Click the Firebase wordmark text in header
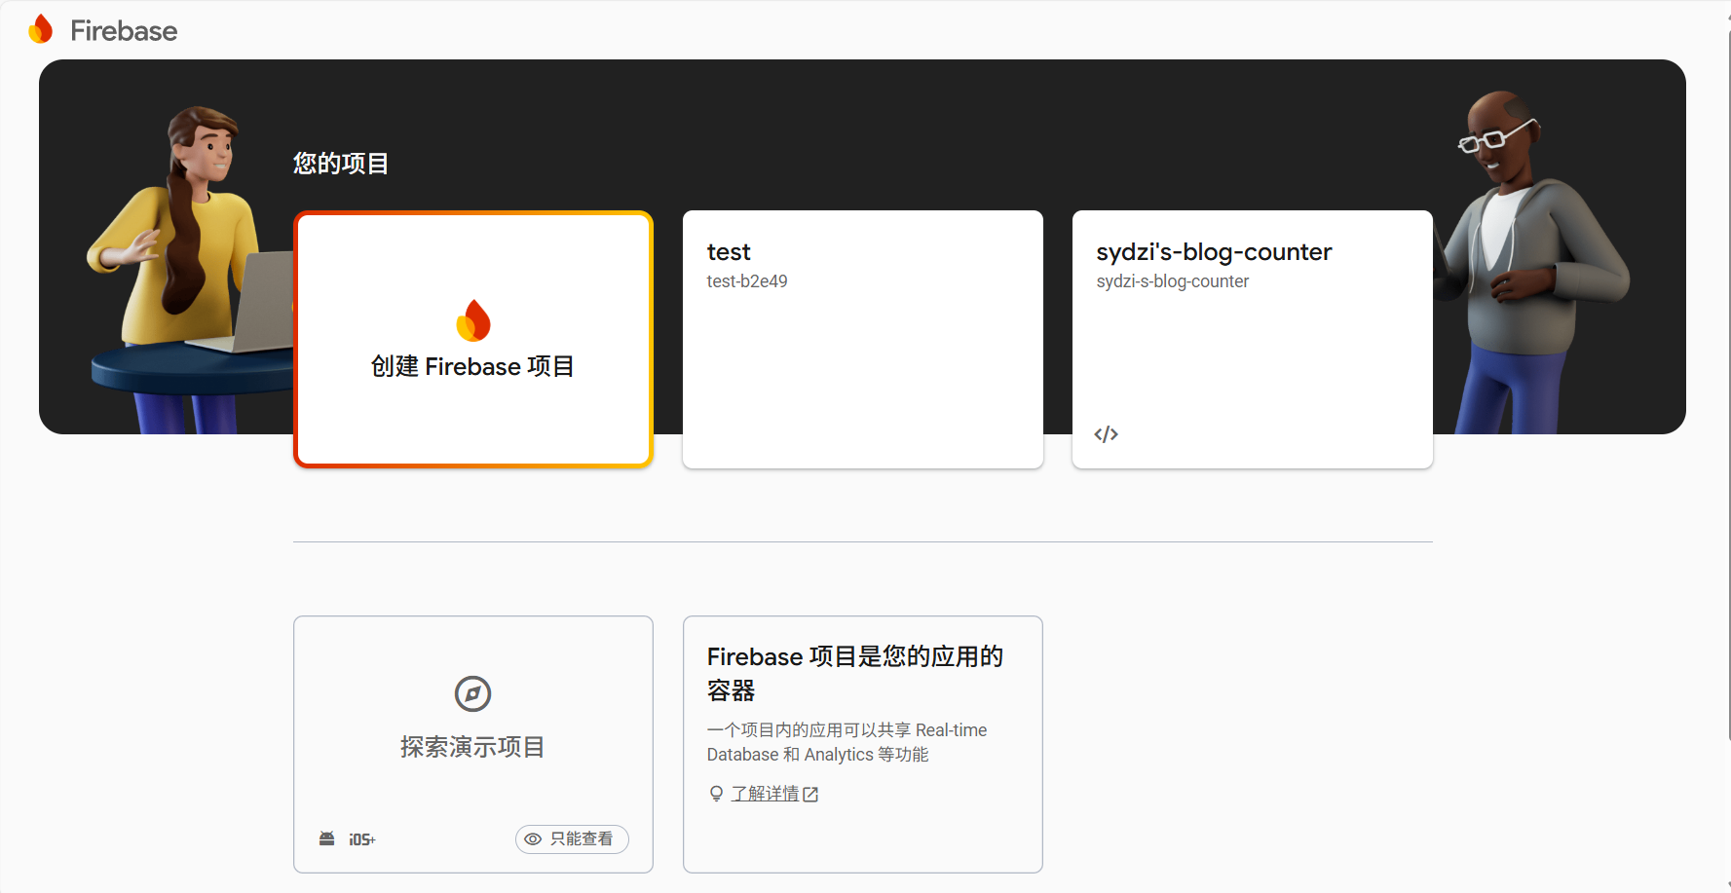This screenshot has height=893, width=1731. pyautogui.click(x=124, y=31)
